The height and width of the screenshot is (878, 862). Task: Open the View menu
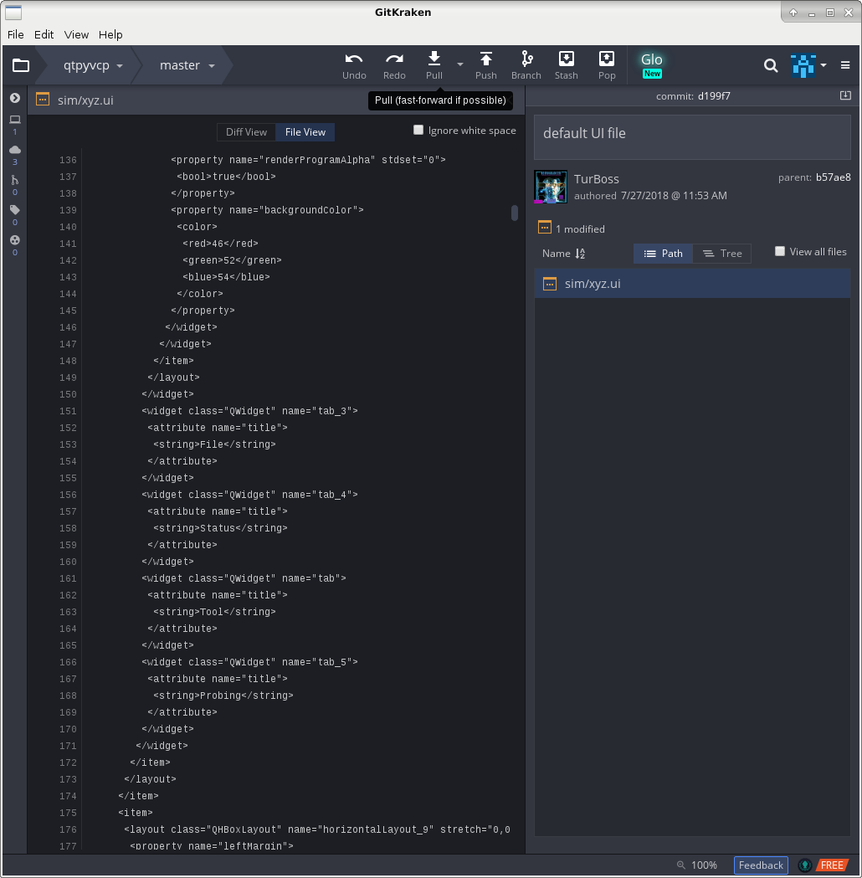click(x=76, y=34)
